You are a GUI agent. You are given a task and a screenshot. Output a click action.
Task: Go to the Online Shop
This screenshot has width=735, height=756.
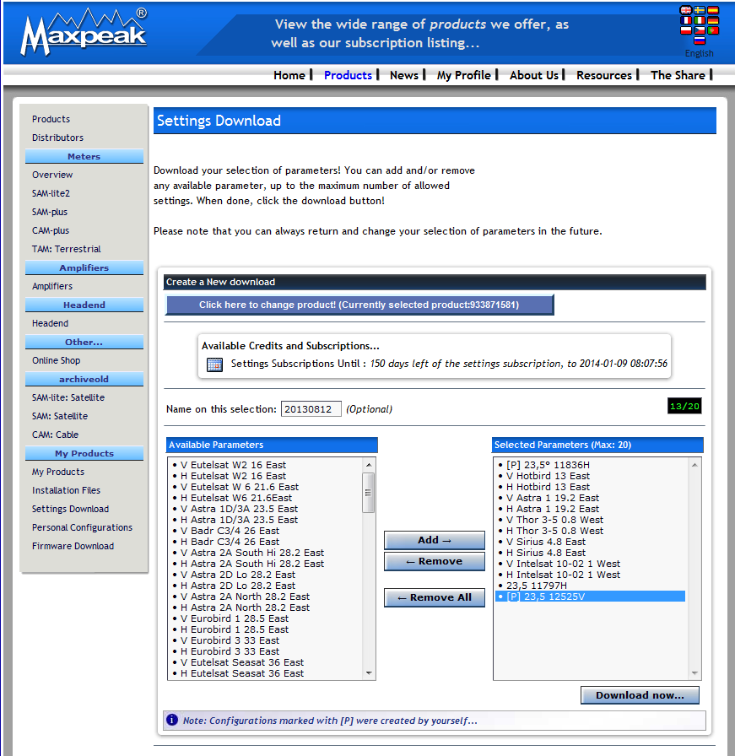pos(56,360)
